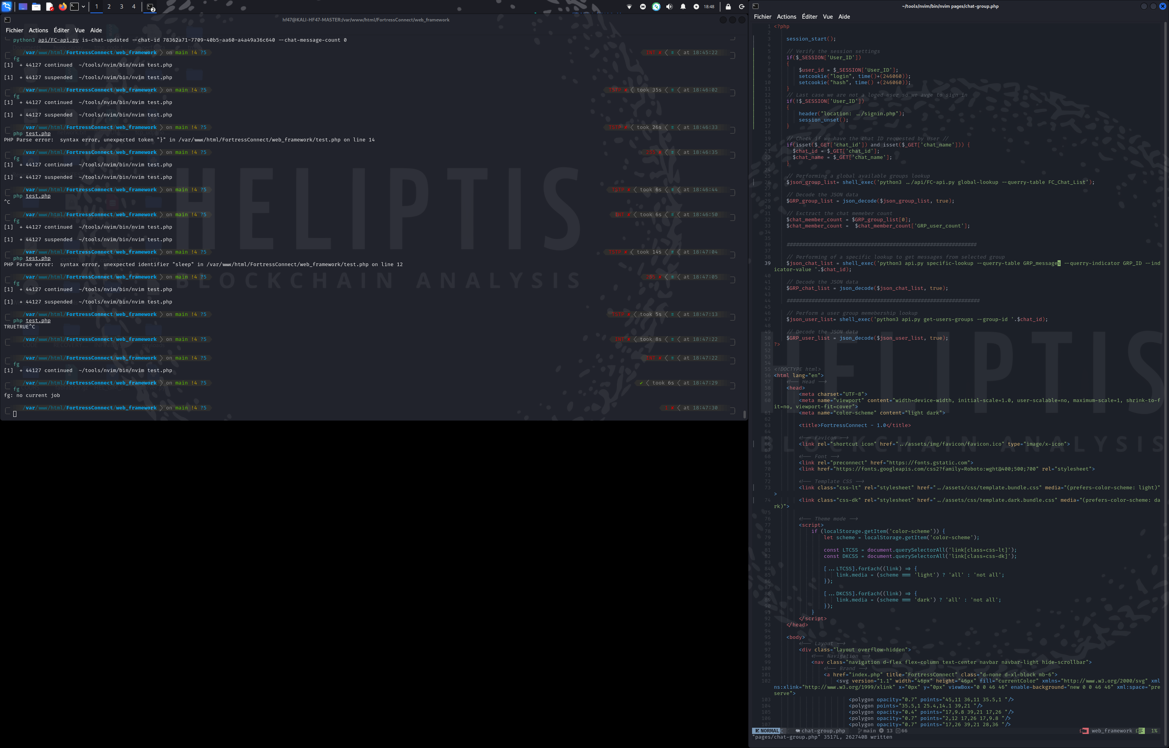Open Vue menu in the nvim window
The width and height of the screenshot is (1169, 748).
pyautogui.click(x=828, y=16)
